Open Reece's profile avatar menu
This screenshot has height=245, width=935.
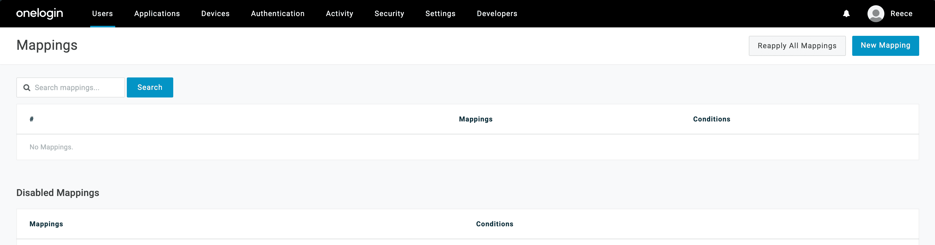[x=875, y=13]
